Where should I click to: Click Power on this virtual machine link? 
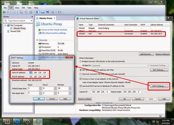pos(54,30)
